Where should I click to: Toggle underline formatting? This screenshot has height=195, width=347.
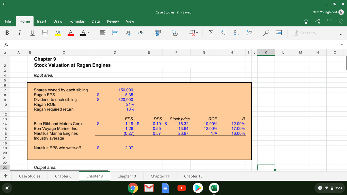pyautogui.click(x=32, y=33)
